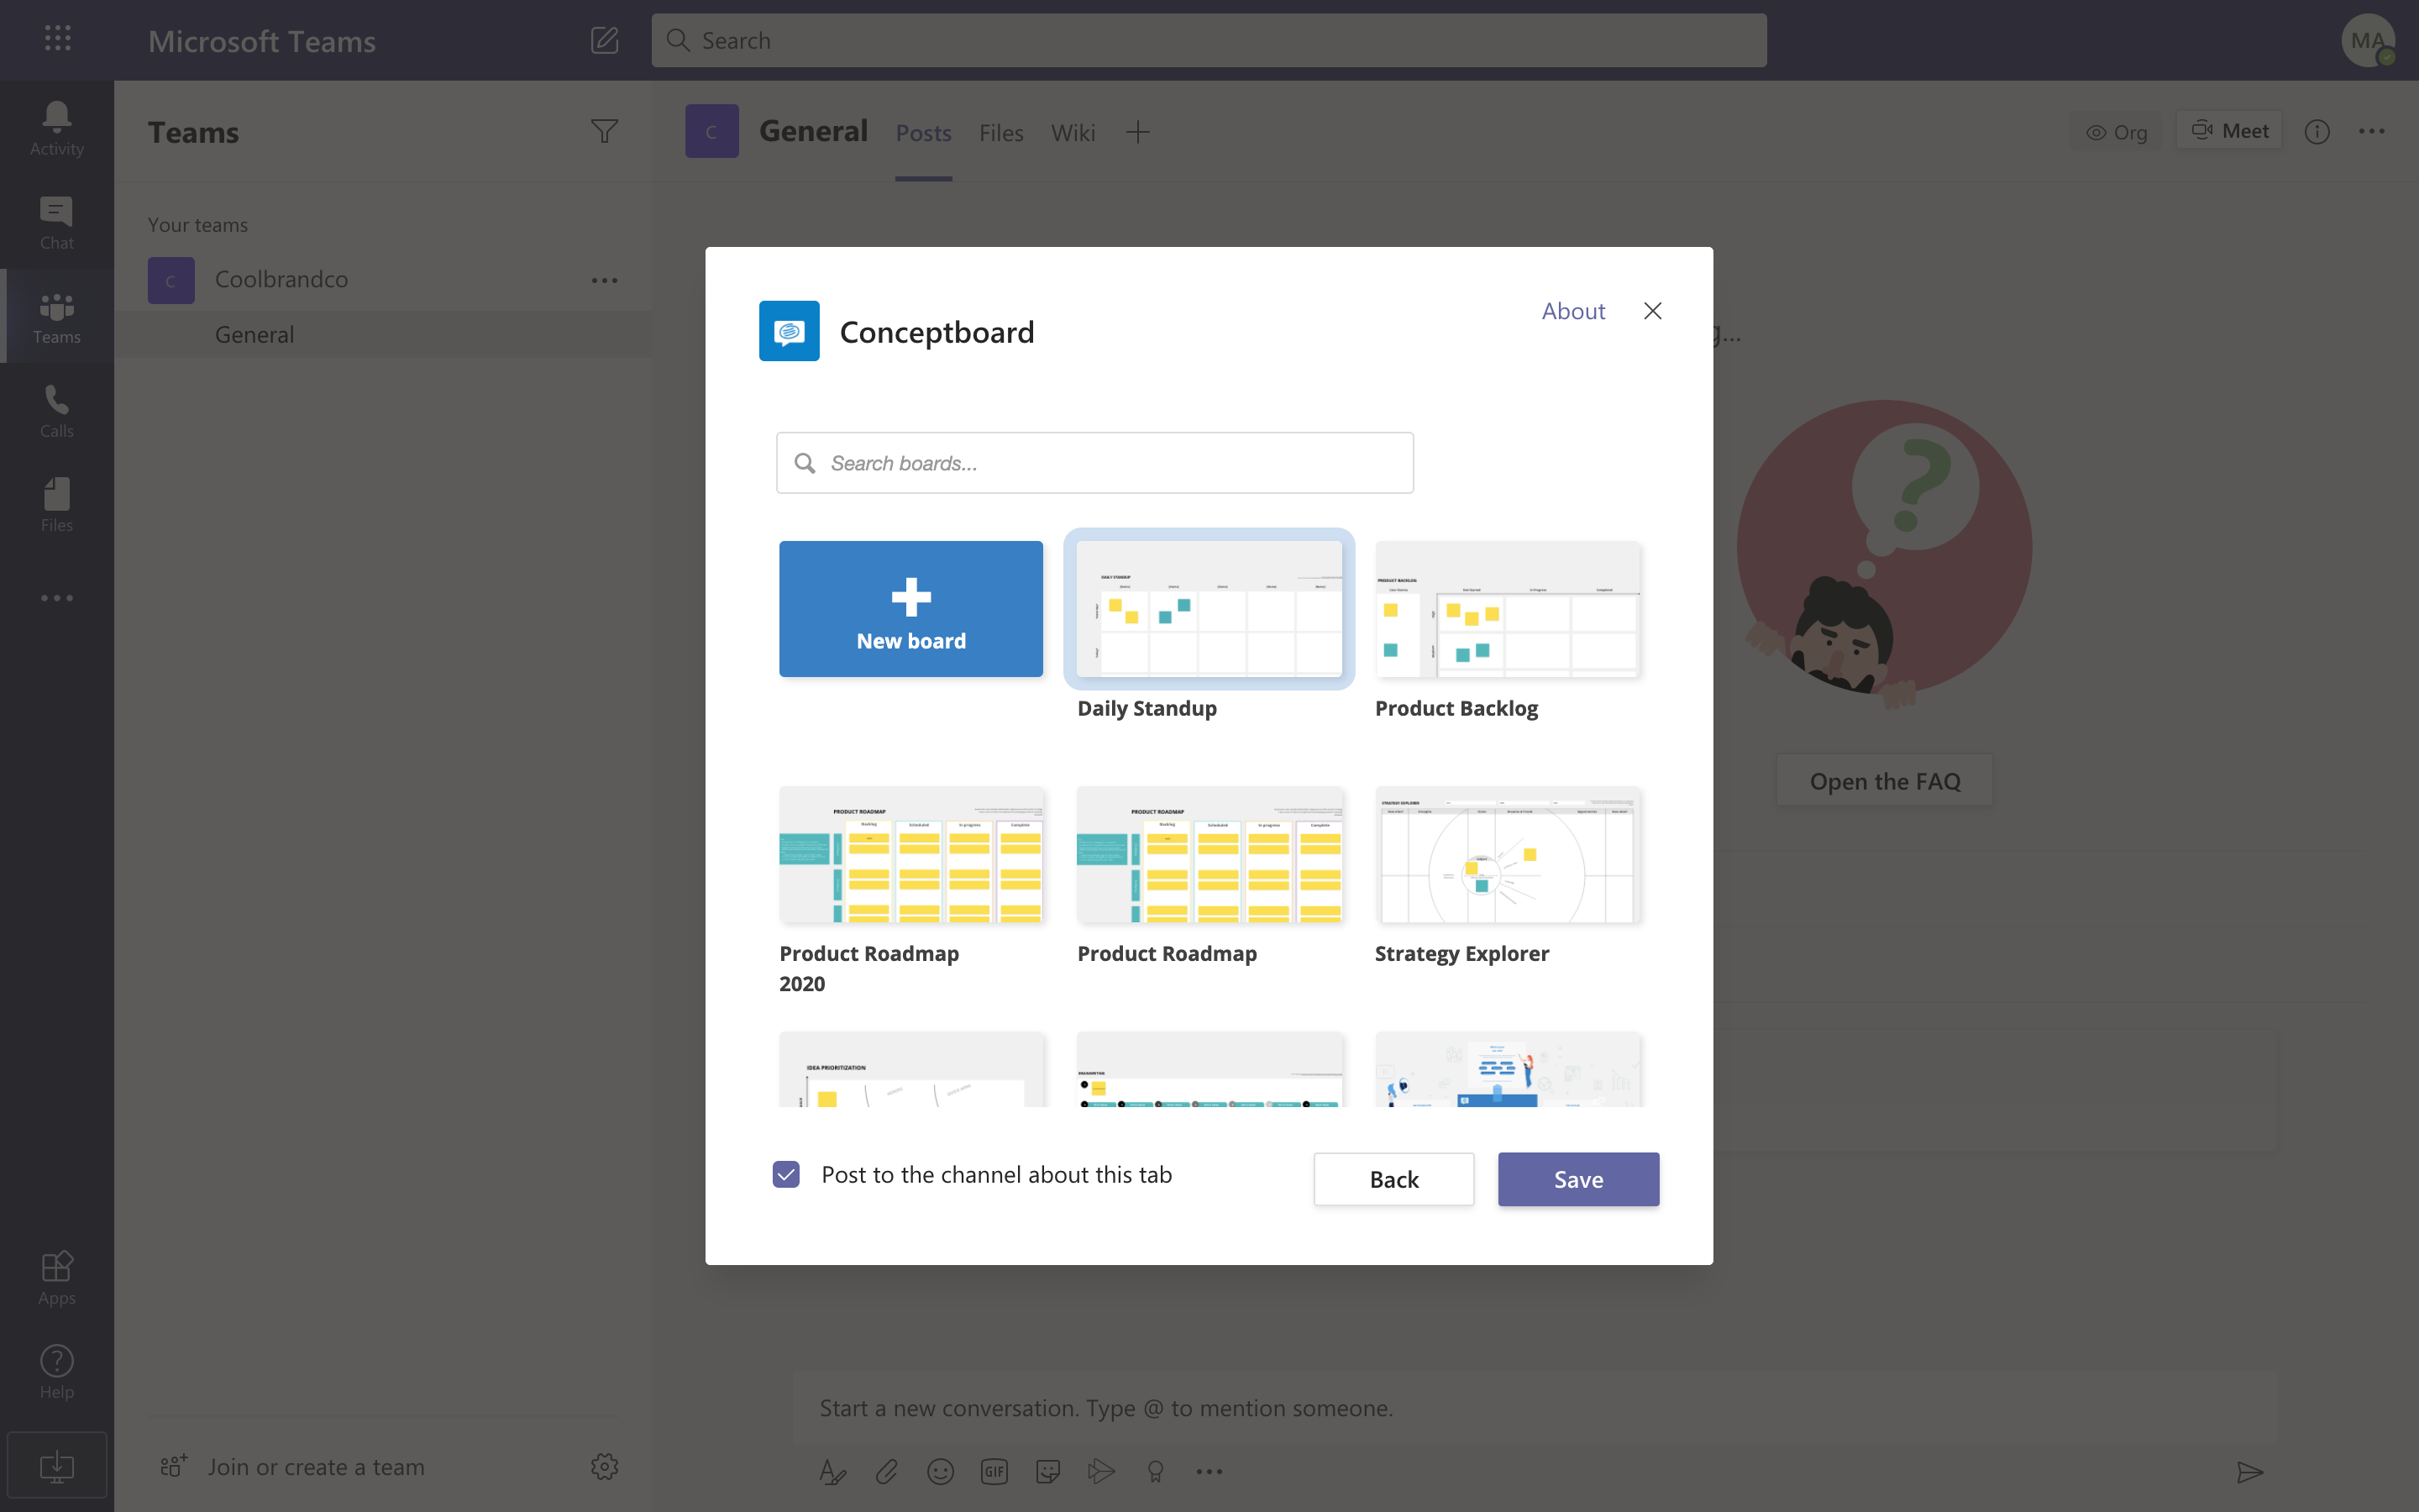
Task: Select the Product Roadmap 2020 board thumbnail
Action: (910, 855)
